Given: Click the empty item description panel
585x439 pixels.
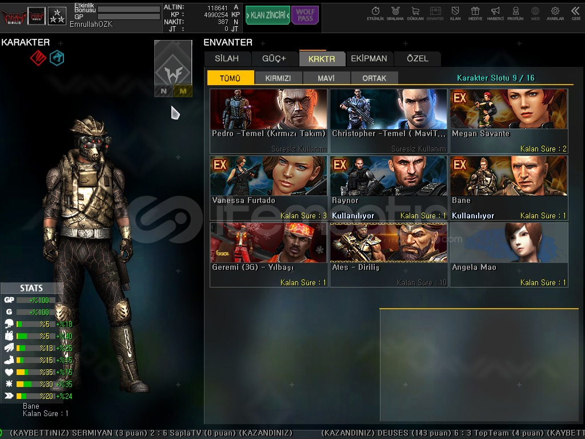Looking at the screenshot, I should coord(479,365).
